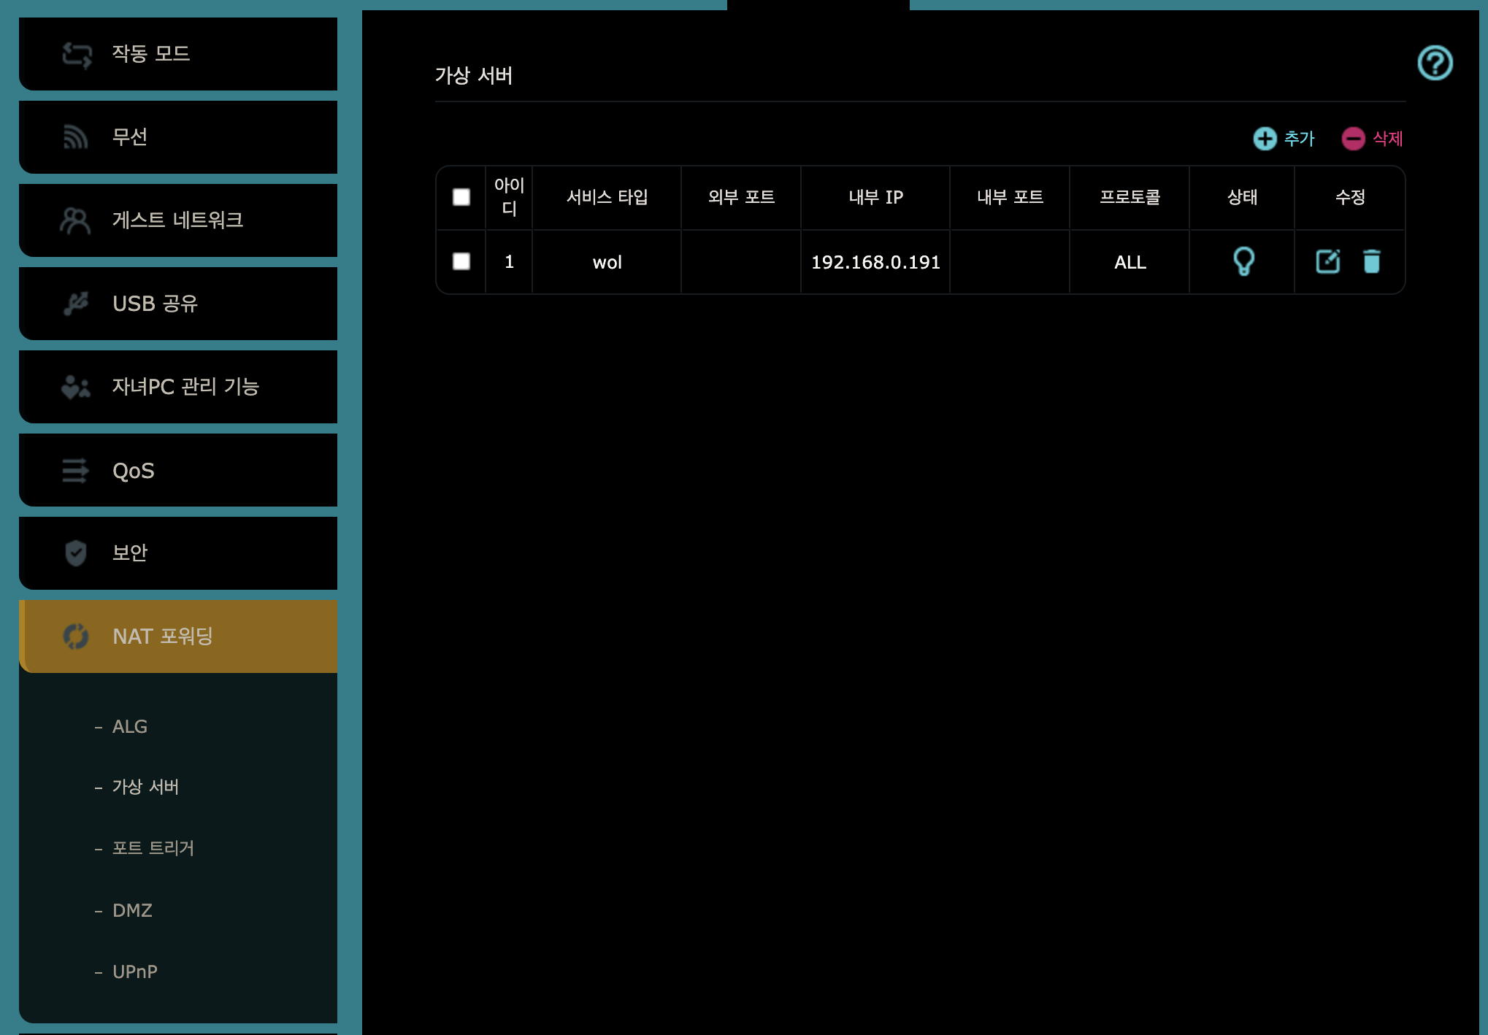1488x1035 pixels.
Task: Click the delete (삭제) minus icon
Action: point(1353,139)
